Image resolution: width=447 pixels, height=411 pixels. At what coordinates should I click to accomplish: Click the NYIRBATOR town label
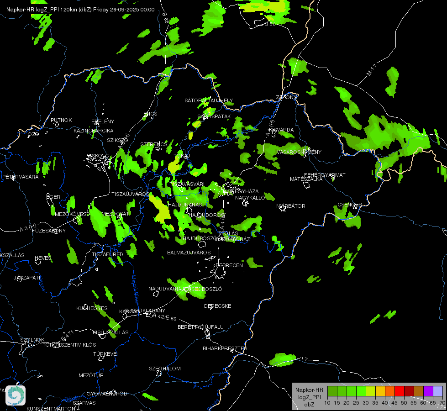pos(291,206)
